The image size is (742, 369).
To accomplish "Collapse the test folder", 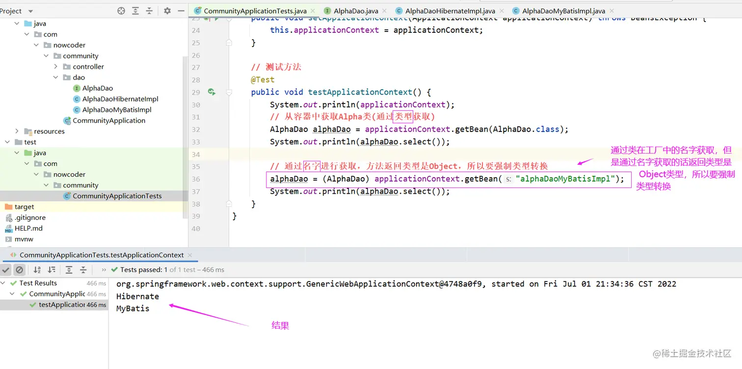I will (7, 142).
